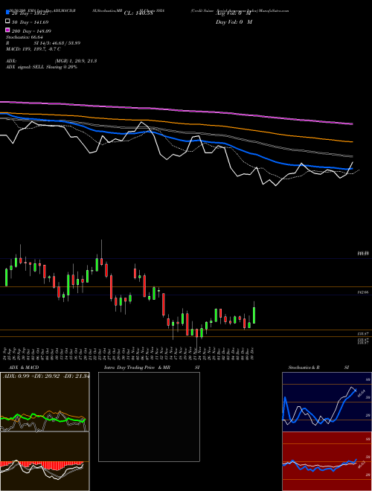Click the 'ADX: 0.99 +DY: 20.92 -DY: 21.34' header

[x=46, y=376]
